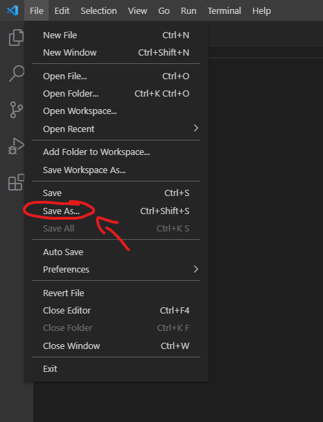Viewport: 323px width, 422px height.
Task: Open the Search icon in activity bar
Action: click(16, 73)
